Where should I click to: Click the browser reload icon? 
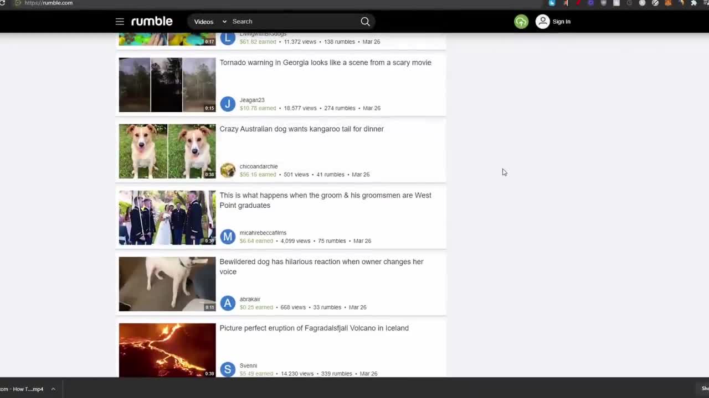coord(2,3)
